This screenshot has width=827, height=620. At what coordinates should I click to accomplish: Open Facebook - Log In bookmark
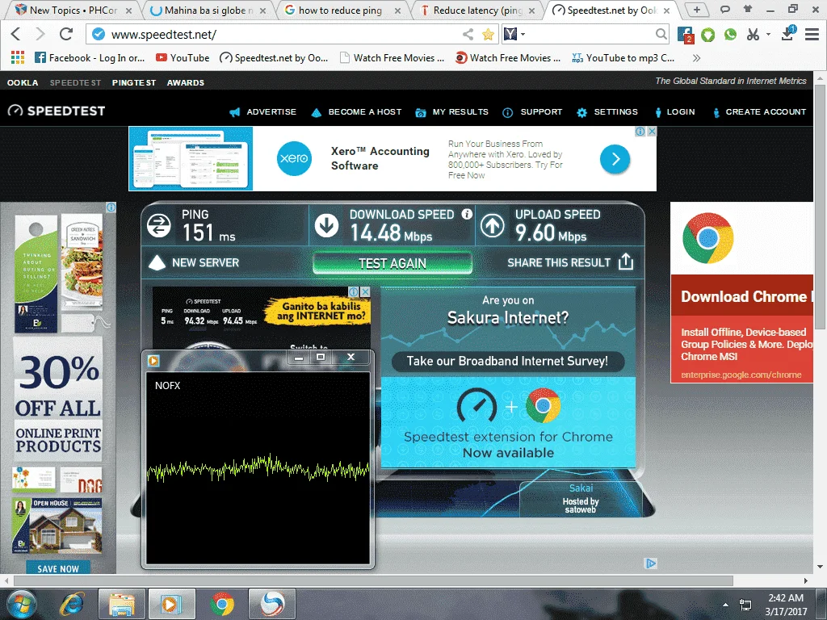click(x=90, y=58)
